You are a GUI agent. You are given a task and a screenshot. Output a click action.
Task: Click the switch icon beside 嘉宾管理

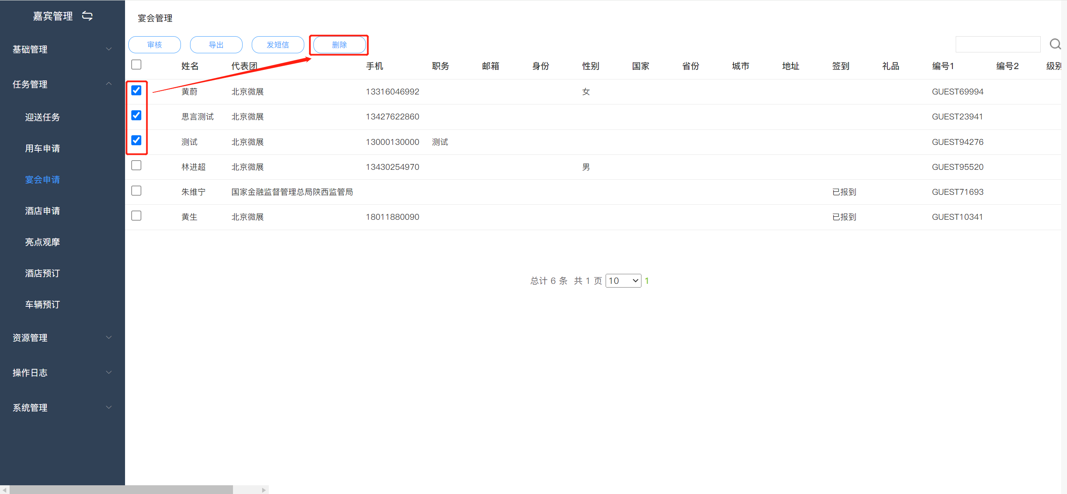(x=87, y=16)
